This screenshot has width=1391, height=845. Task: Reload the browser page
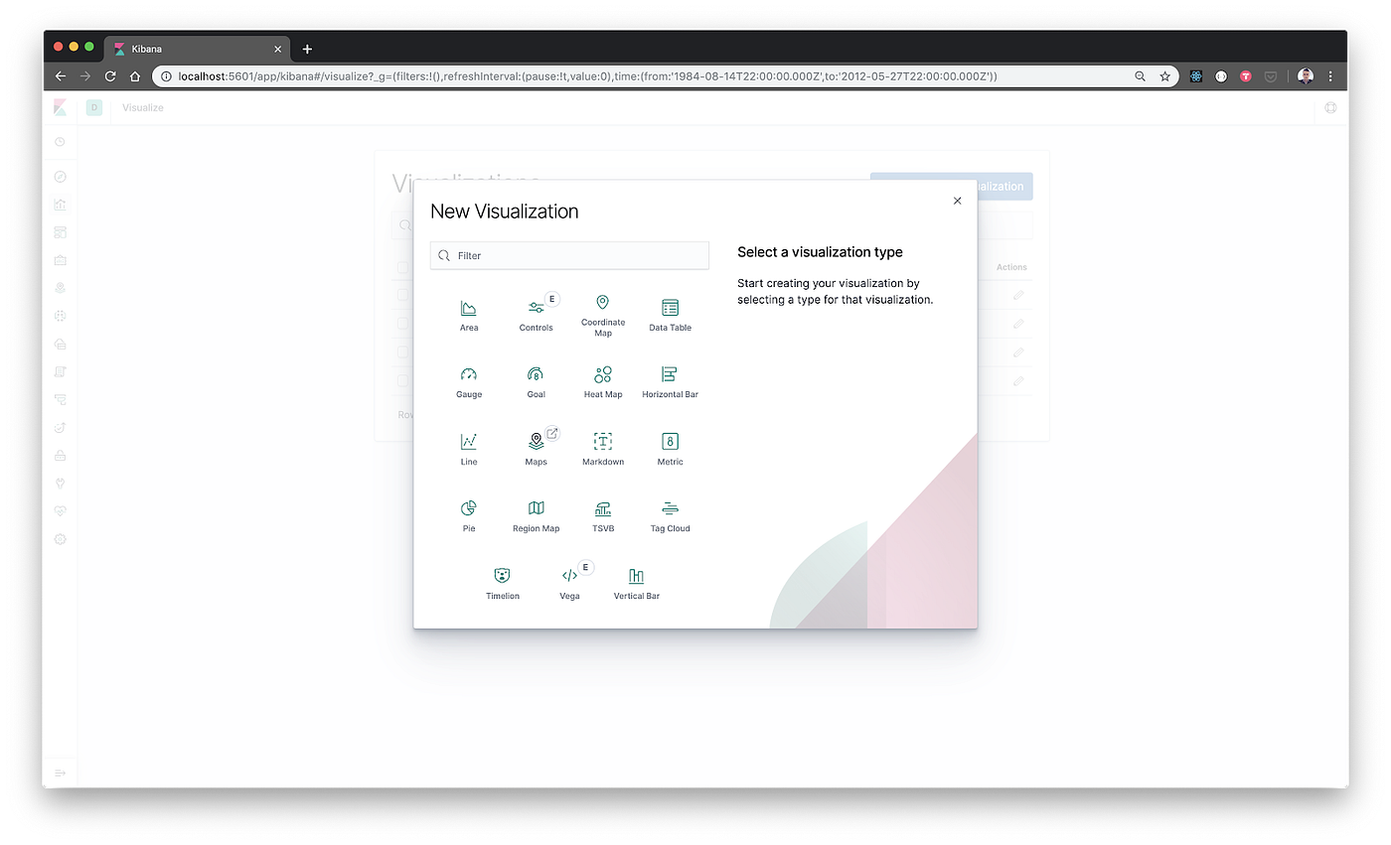tap(110, 76)
